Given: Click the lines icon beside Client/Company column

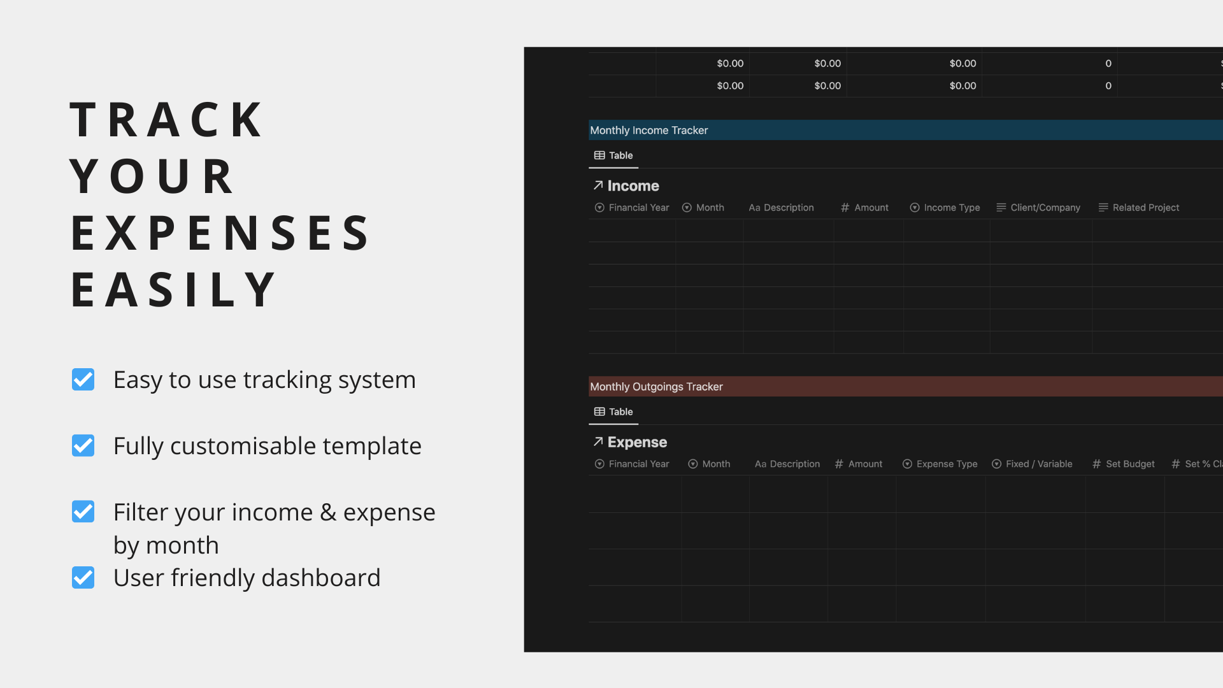Looking at the screenshot, I should point(1001,208).
